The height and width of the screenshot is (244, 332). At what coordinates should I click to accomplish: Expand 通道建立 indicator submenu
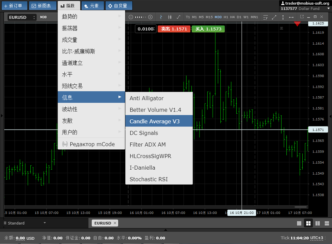pos(91,63)
